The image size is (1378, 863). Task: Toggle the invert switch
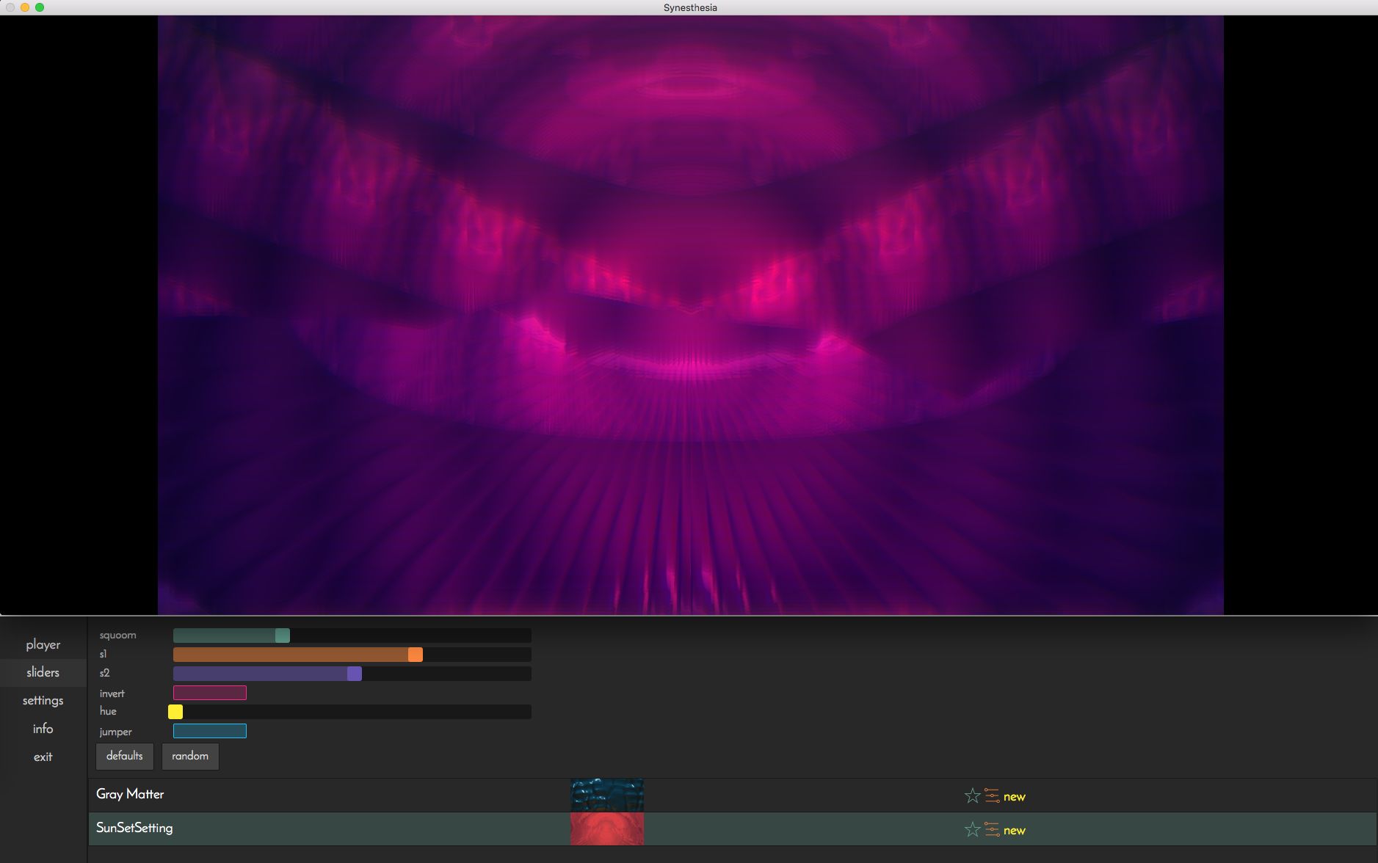(x=210, y=693)
